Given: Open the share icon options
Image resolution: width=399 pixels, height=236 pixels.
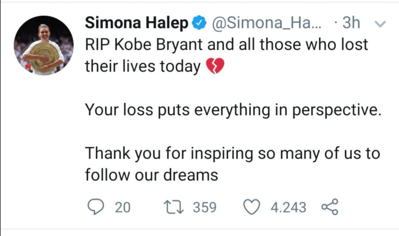Looking at the screenshot, I should click(330, 207).
